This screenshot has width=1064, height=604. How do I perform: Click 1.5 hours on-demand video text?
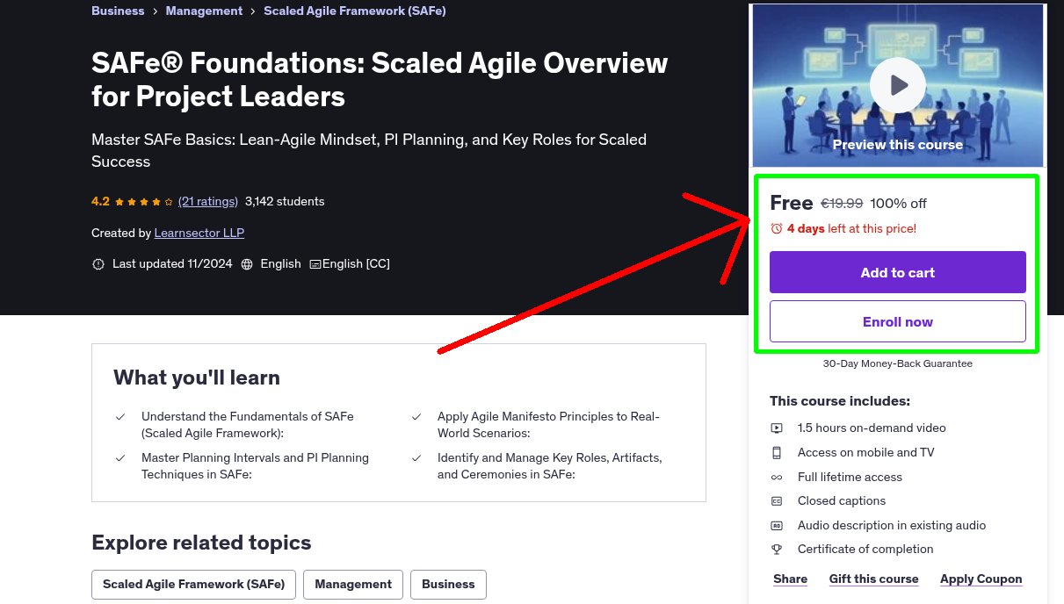[x=872, y=428]
